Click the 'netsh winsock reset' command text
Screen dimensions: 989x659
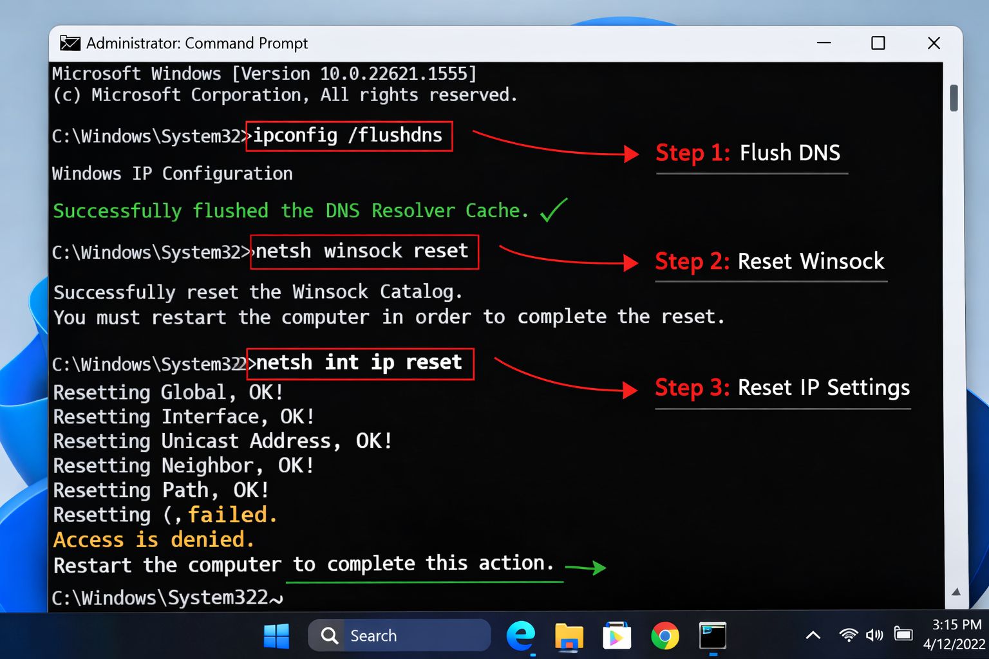click(363, 251)
